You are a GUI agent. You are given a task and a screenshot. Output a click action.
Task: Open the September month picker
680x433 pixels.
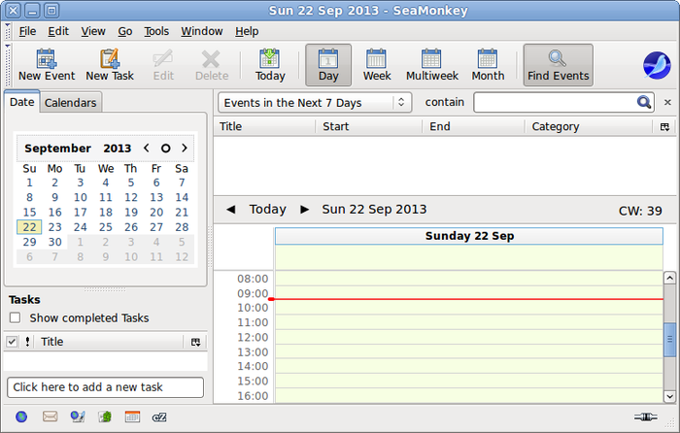tap(57, 149)
